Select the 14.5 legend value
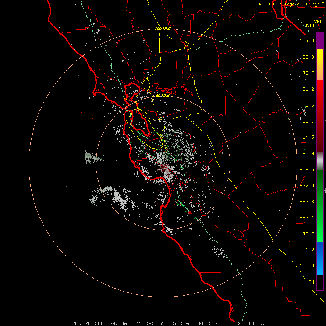 pyautogui.click(x=308, y=137)
